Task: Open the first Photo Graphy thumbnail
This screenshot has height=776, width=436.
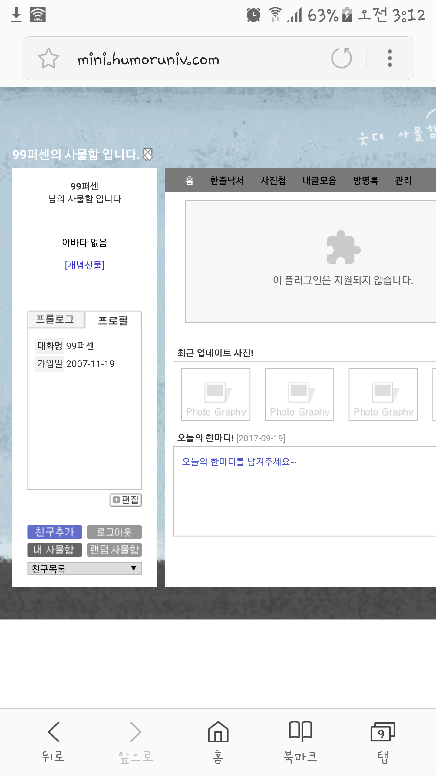Action: tap(216, 394)
